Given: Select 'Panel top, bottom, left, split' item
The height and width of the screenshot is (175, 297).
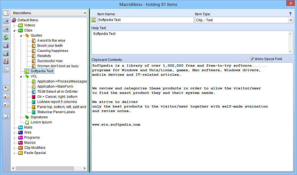Looking at the screenshot, I should pyautogui.click(x=62, y=107).
